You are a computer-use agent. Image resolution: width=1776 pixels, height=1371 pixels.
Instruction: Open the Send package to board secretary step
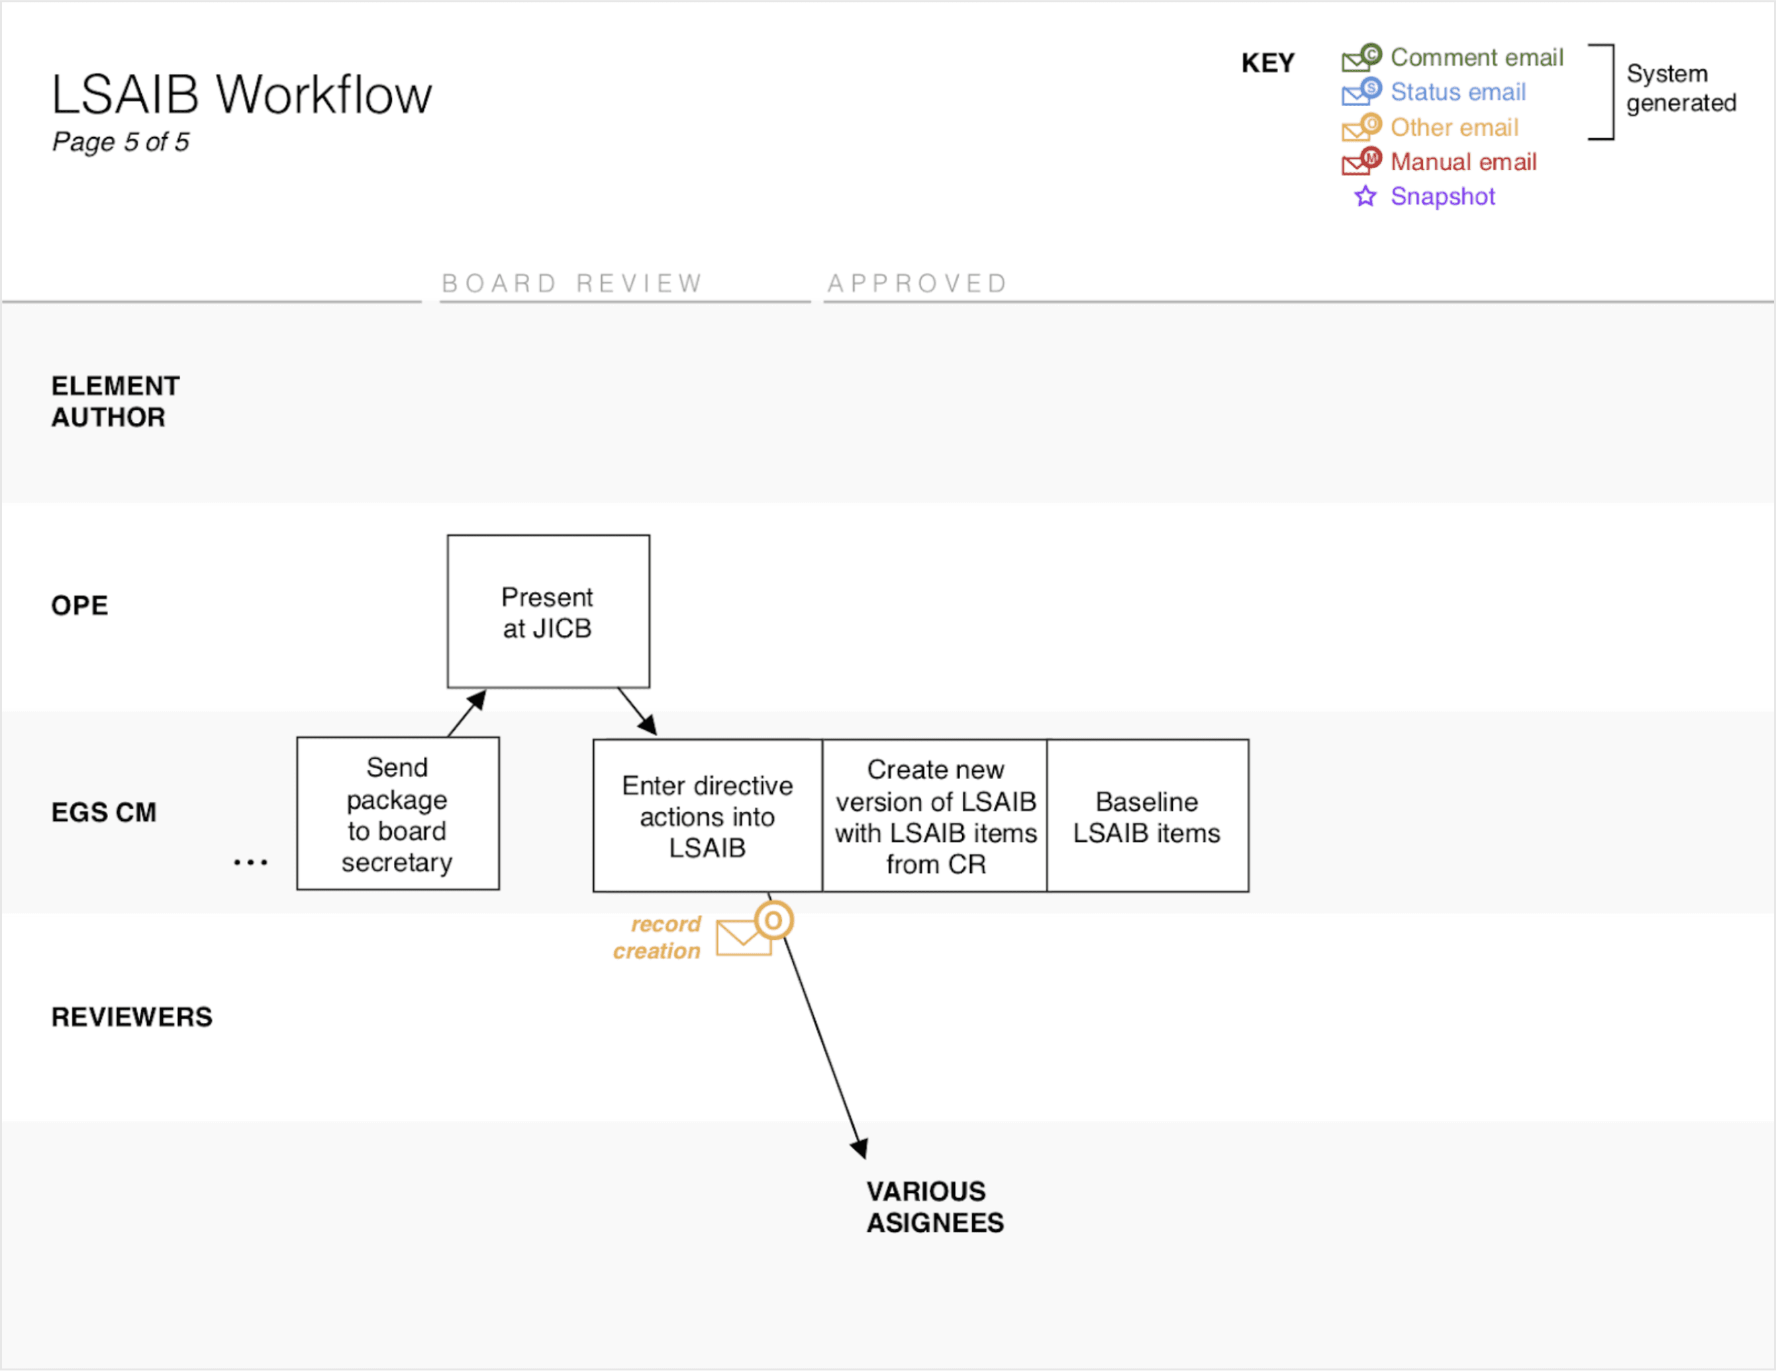pos(398,815)
